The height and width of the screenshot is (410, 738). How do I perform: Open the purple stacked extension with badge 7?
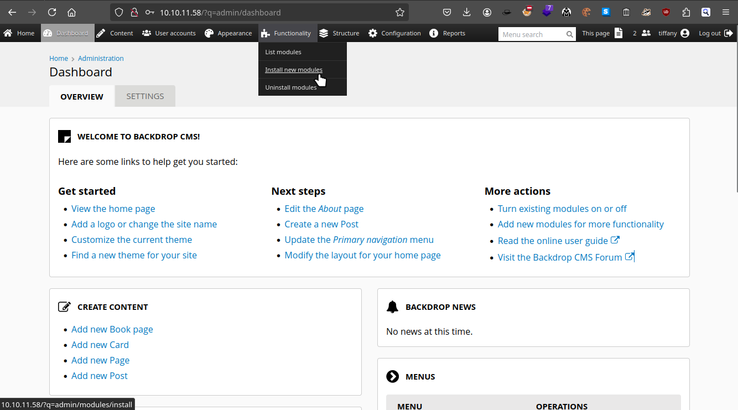tap(547, 11)
